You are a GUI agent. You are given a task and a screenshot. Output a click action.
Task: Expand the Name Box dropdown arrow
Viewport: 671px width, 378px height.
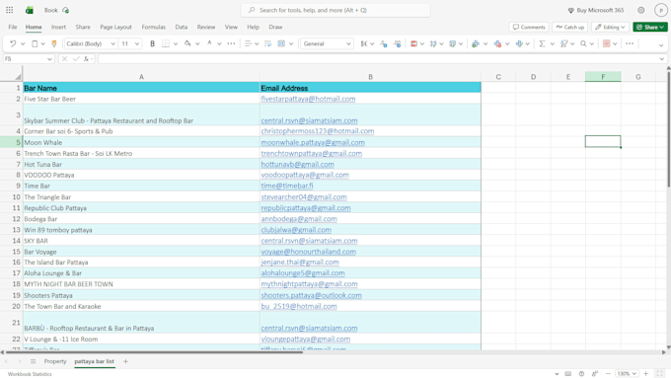click(49, 58)
